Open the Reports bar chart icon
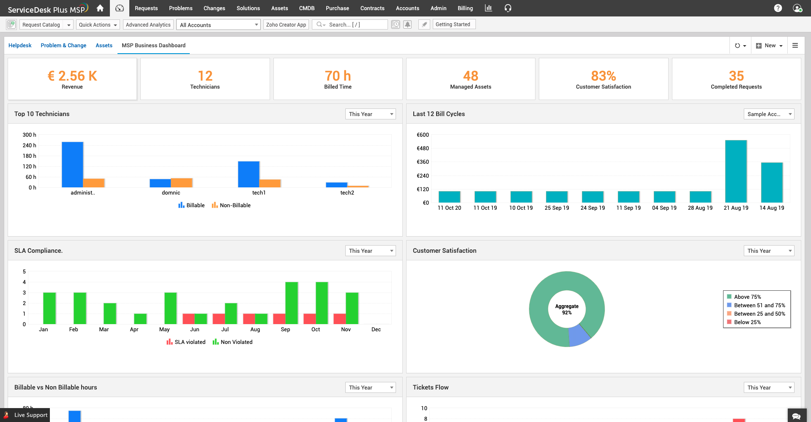 (x=488, y=8)
